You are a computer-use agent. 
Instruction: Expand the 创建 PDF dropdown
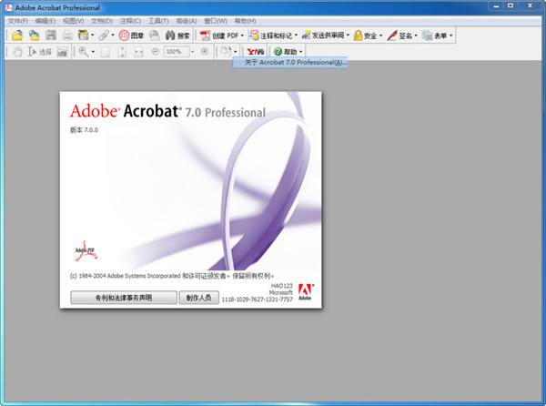pos(222,36)
